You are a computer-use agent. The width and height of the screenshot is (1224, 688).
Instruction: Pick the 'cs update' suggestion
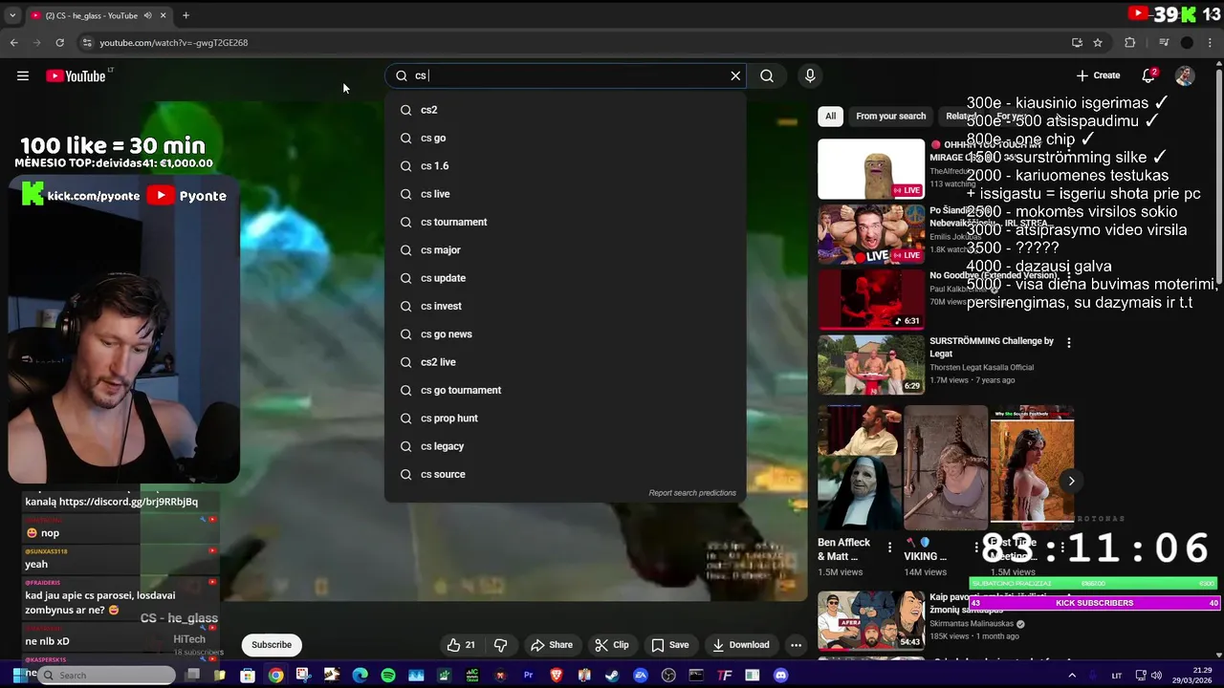click(565, 278)
